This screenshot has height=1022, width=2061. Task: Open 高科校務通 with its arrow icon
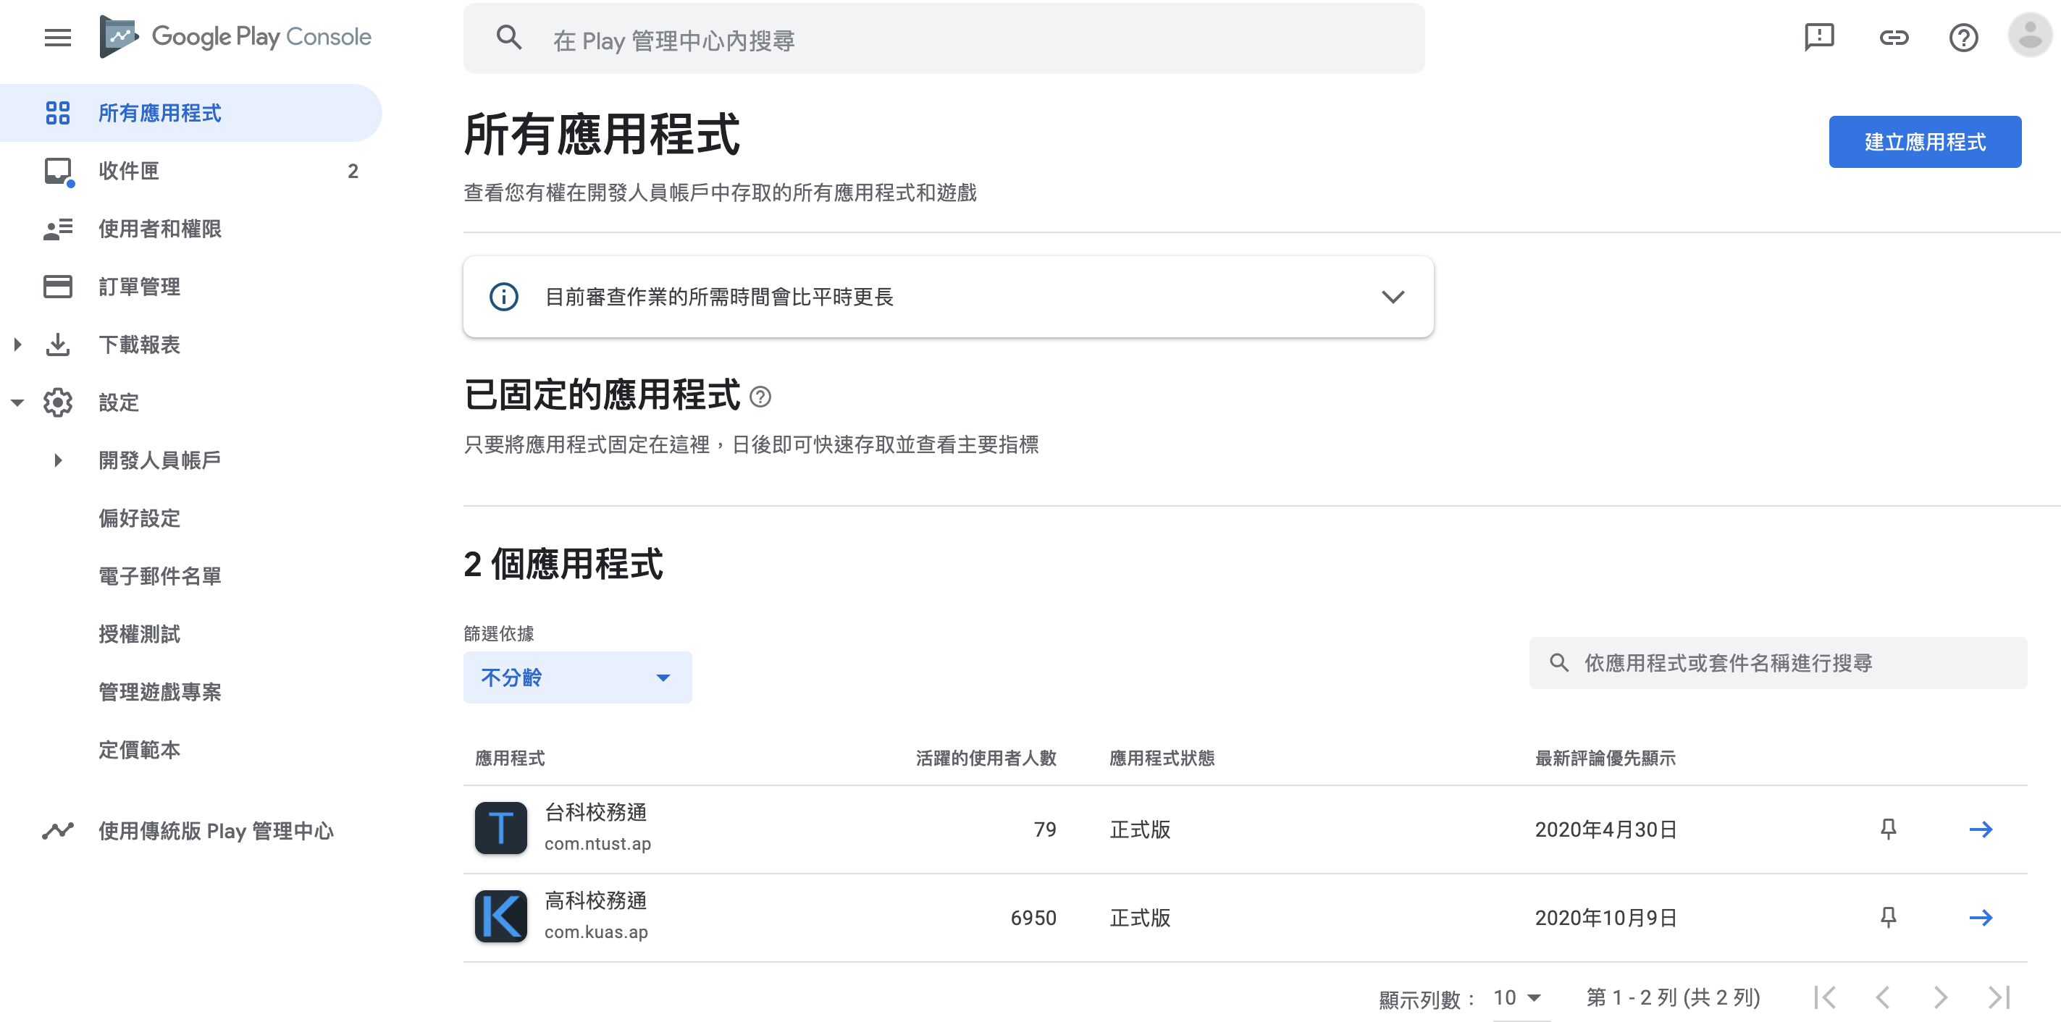[1980, 917]
